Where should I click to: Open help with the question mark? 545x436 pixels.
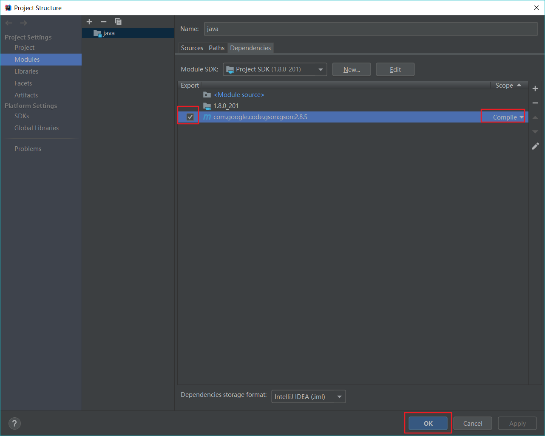pos(14,423)
